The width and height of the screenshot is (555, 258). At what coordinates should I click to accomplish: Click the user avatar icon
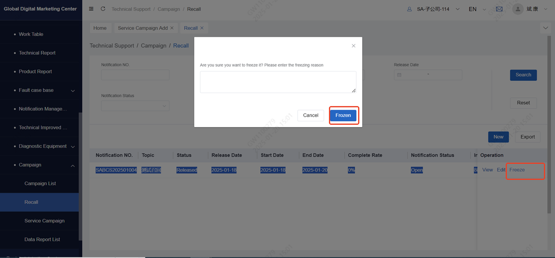[x=517, y=9]
